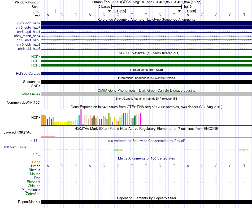Click 'Publications: Sequences in Scientific Articles' title

(146, 78)
